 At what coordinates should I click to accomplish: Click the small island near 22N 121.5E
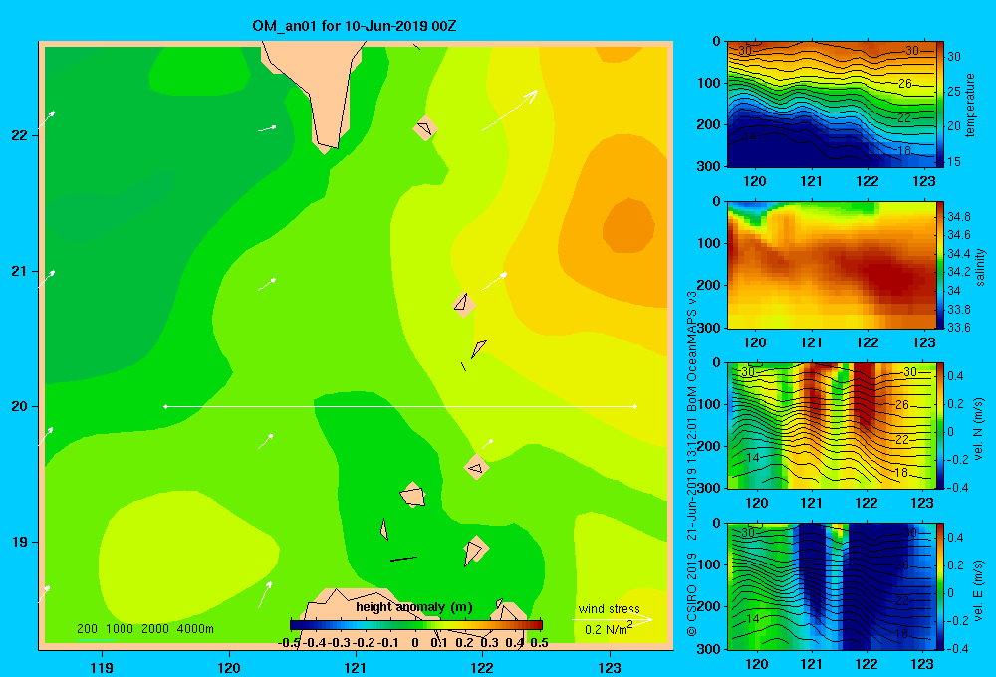[x=425, y=128]
